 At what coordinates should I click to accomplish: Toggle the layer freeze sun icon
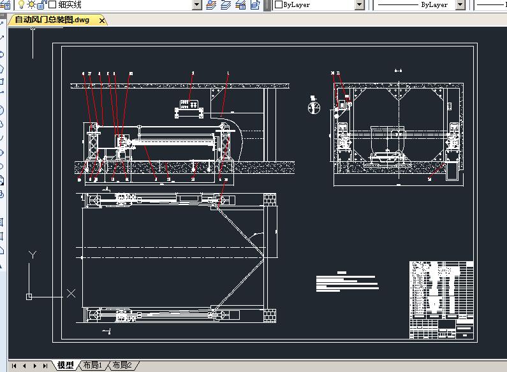pos(31,5)
